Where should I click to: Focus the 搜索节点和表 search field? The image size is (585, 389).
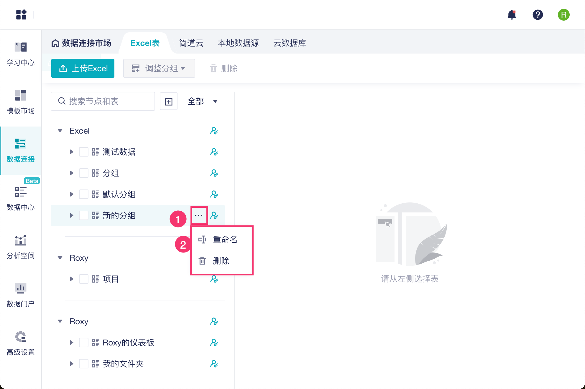(103, 102)
